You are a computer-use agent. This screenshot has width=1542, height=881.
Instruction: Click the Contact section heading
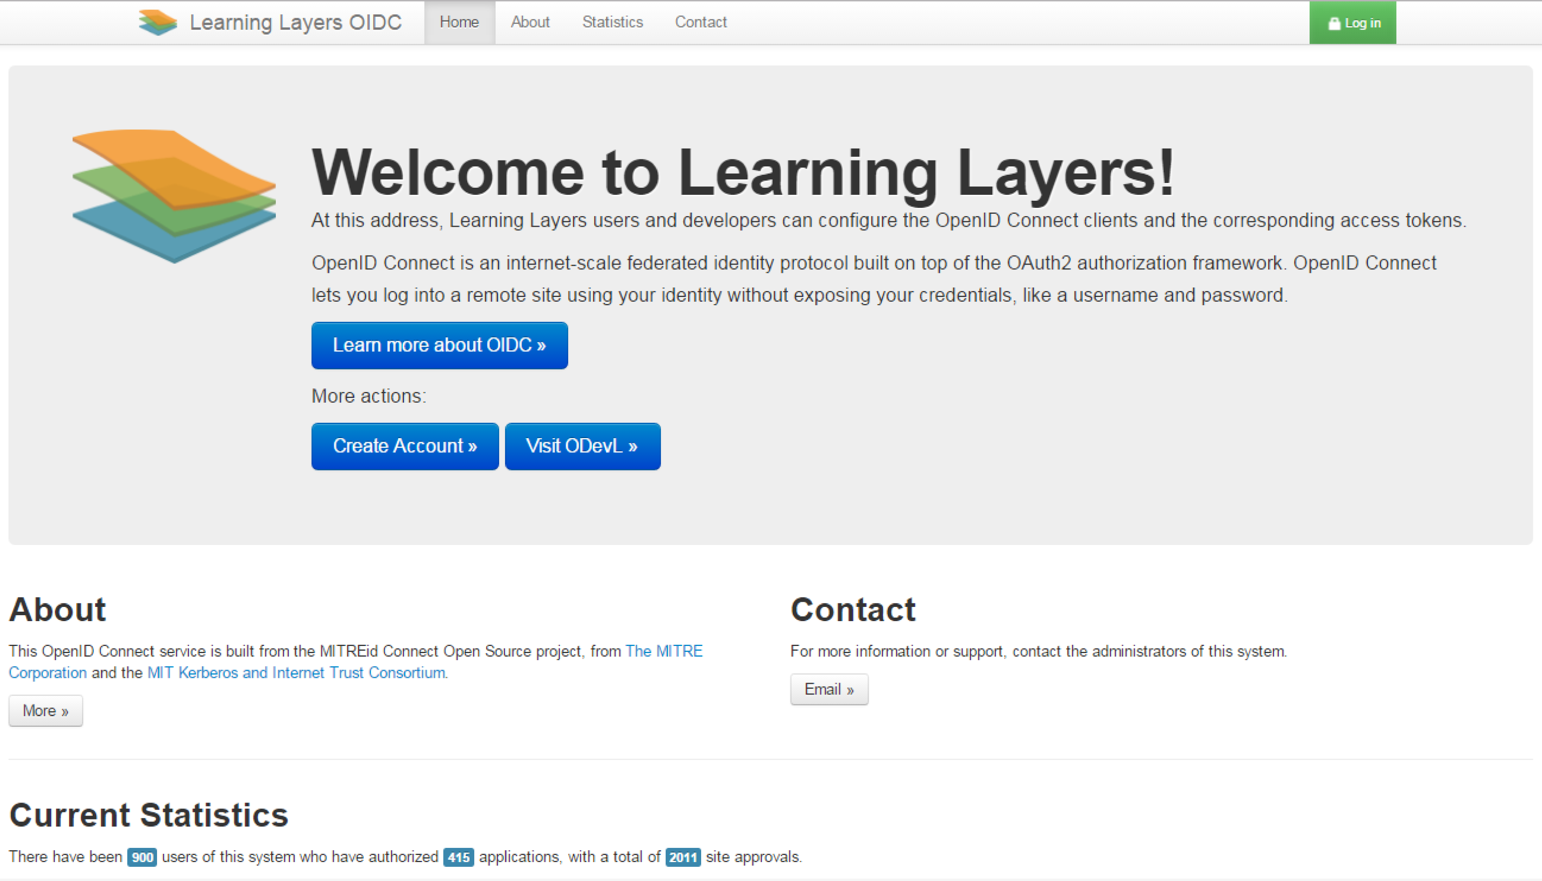tap(853, 609)
